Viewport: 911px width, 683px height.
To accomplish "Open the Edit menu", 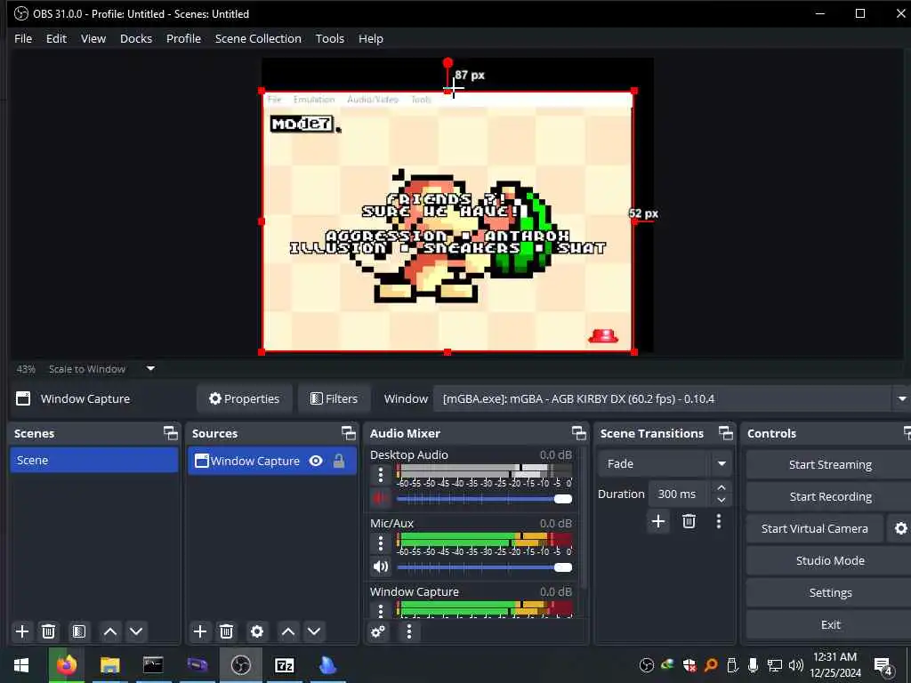I will click(56, 38).
